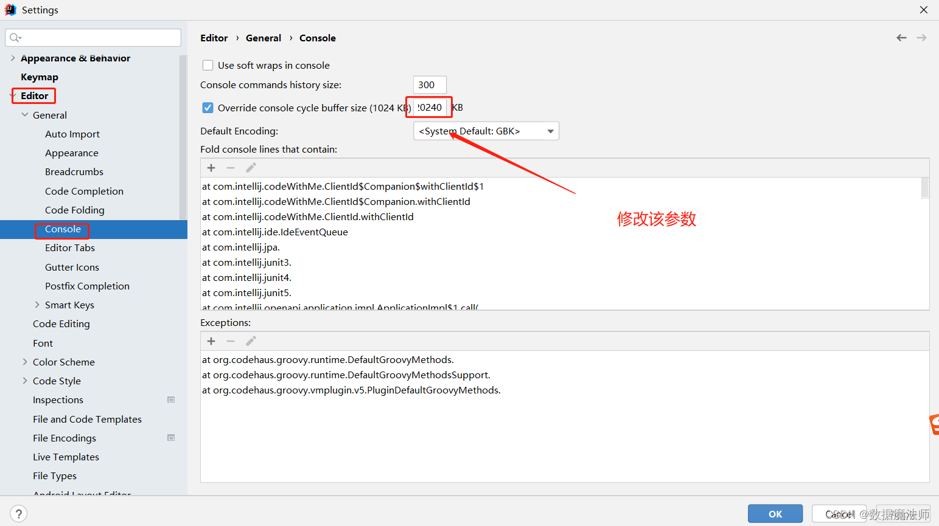This screenshot has height=526, width=939.
Task: Edit the selected exception pattern
Action: [x=251, y=341]
